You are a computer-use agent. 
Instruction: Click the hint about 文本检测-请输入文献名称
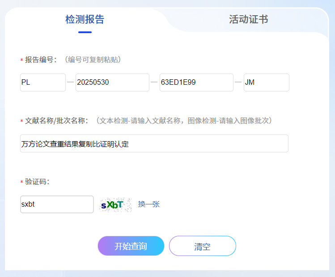[184, 121]
